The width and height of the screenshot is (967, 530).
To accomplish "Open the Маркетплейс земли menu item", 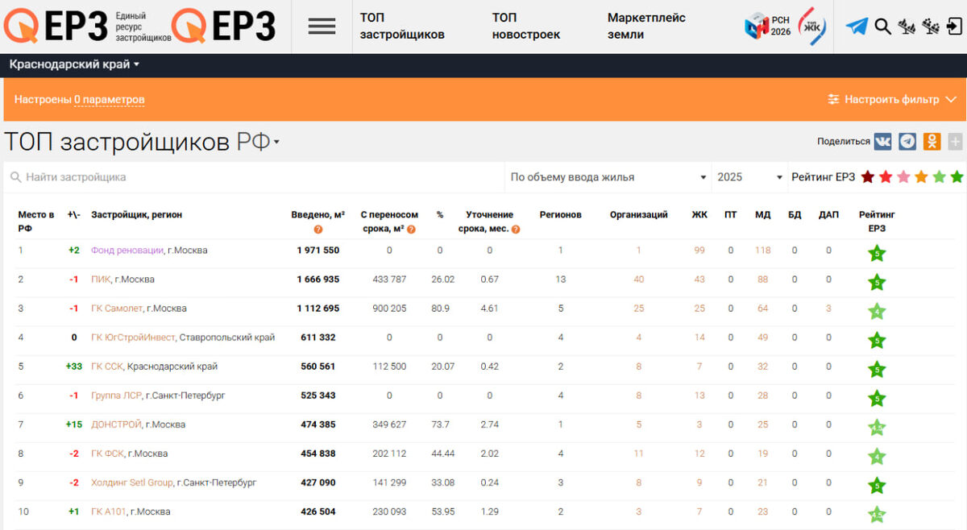I will pos(646,27).
